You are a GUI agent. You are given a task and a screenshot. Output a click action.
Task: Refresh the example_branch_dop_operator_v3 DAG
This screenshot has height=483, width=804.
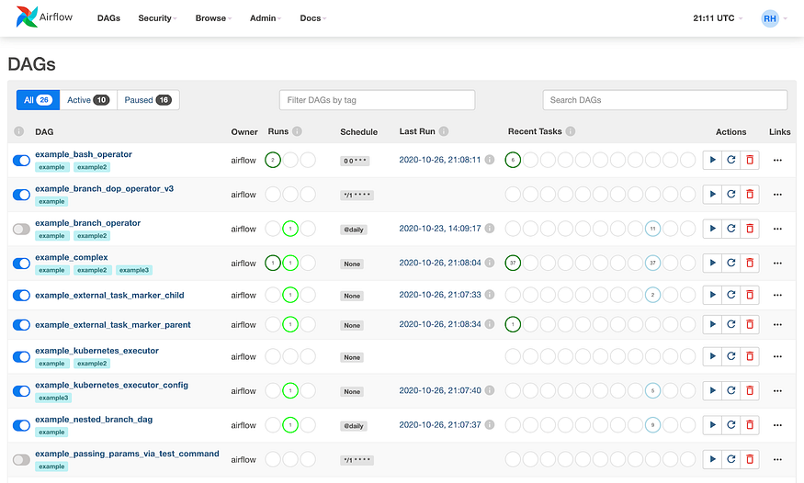click(x=731, y=194)
